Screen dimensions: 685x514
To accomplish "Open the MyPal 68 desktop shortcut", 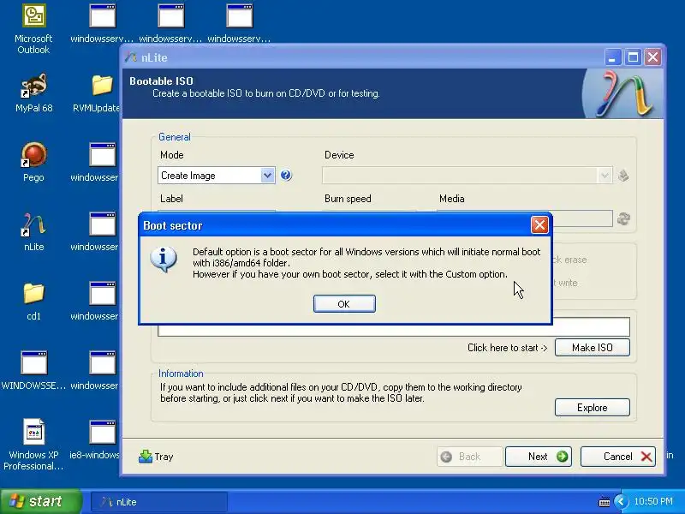I will coord(33,93).
